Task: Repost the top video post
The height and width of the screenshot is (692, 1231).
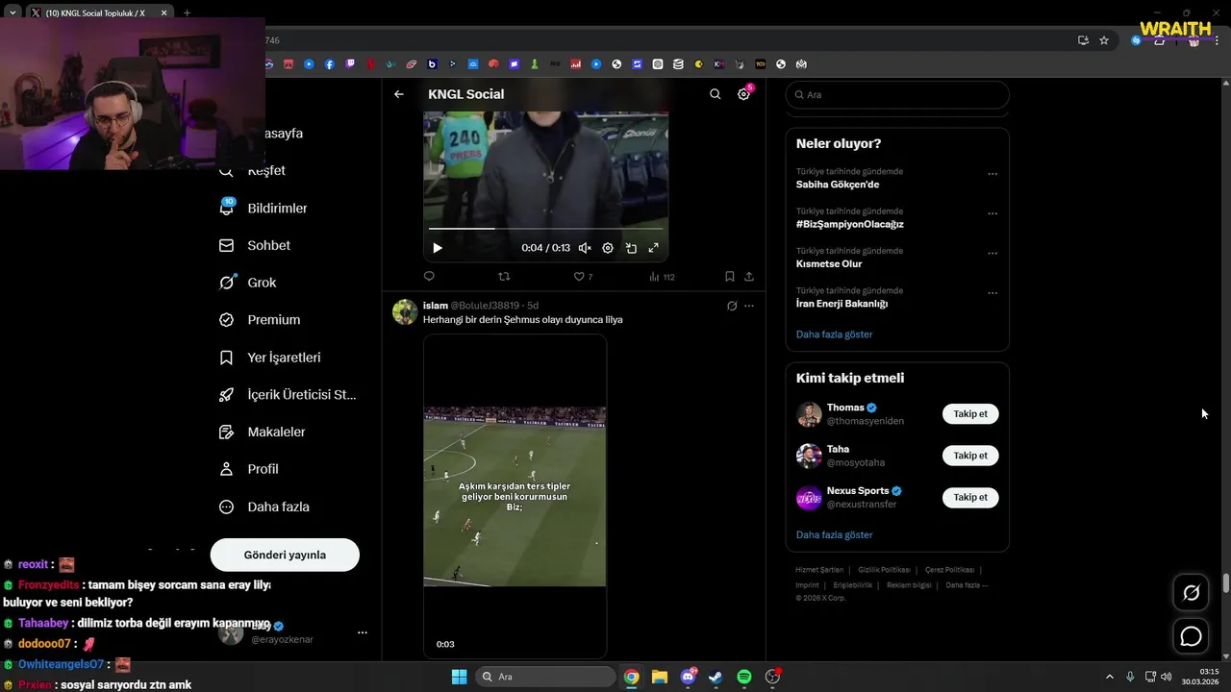Action: pyautogui.click(x=504, y=277)
